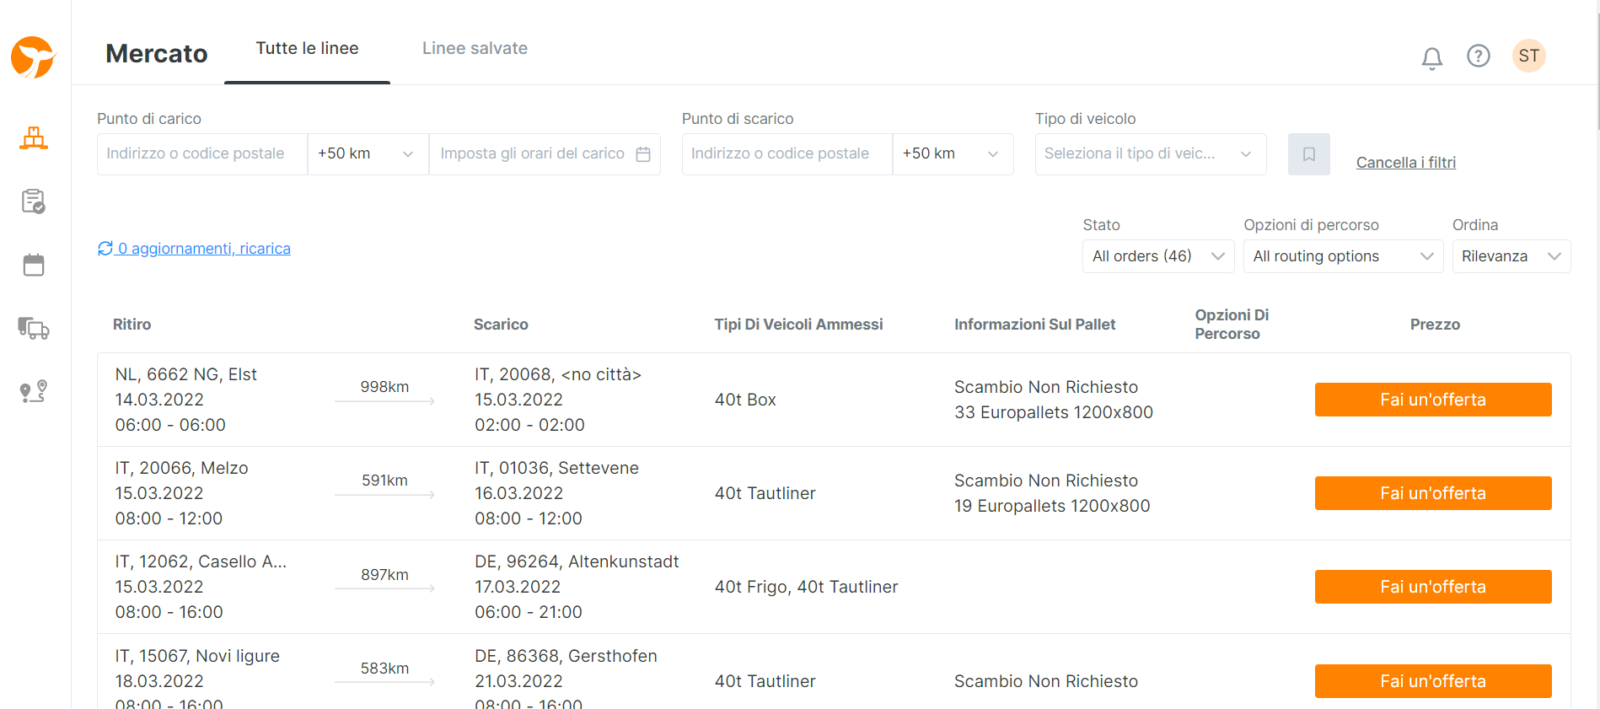Click NL, 6662 NG, Elst pickup cell

[185, 374]
